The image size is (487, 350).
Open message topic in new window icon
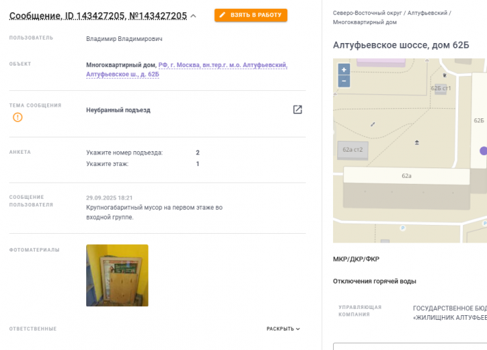(298, 109)
